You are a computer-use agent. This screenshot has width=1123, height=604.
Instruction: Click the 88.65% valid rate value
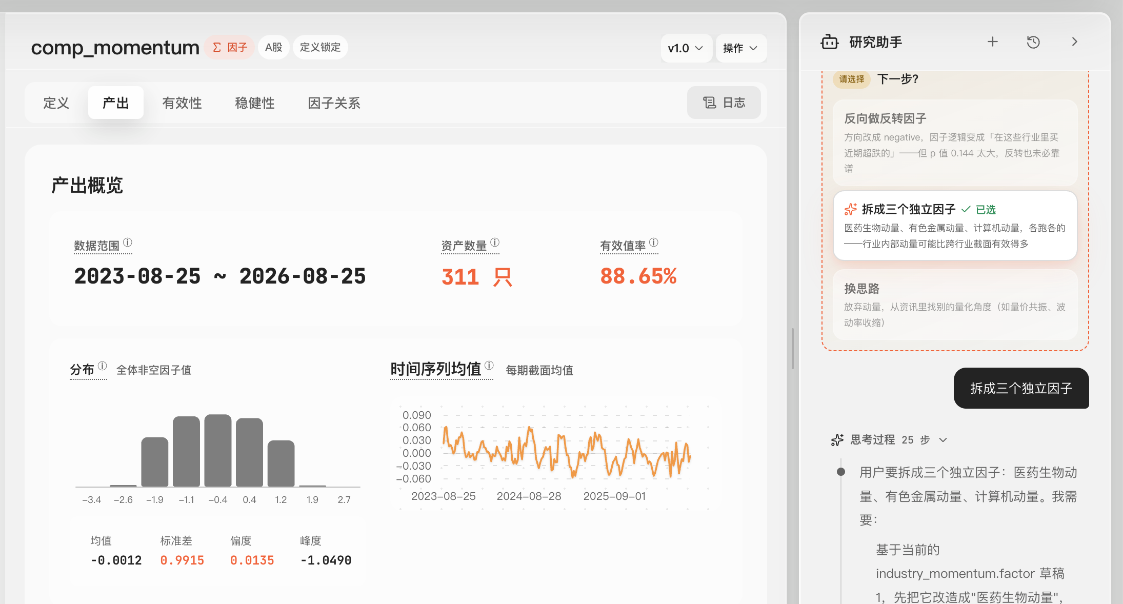click(x=638, y=276)
